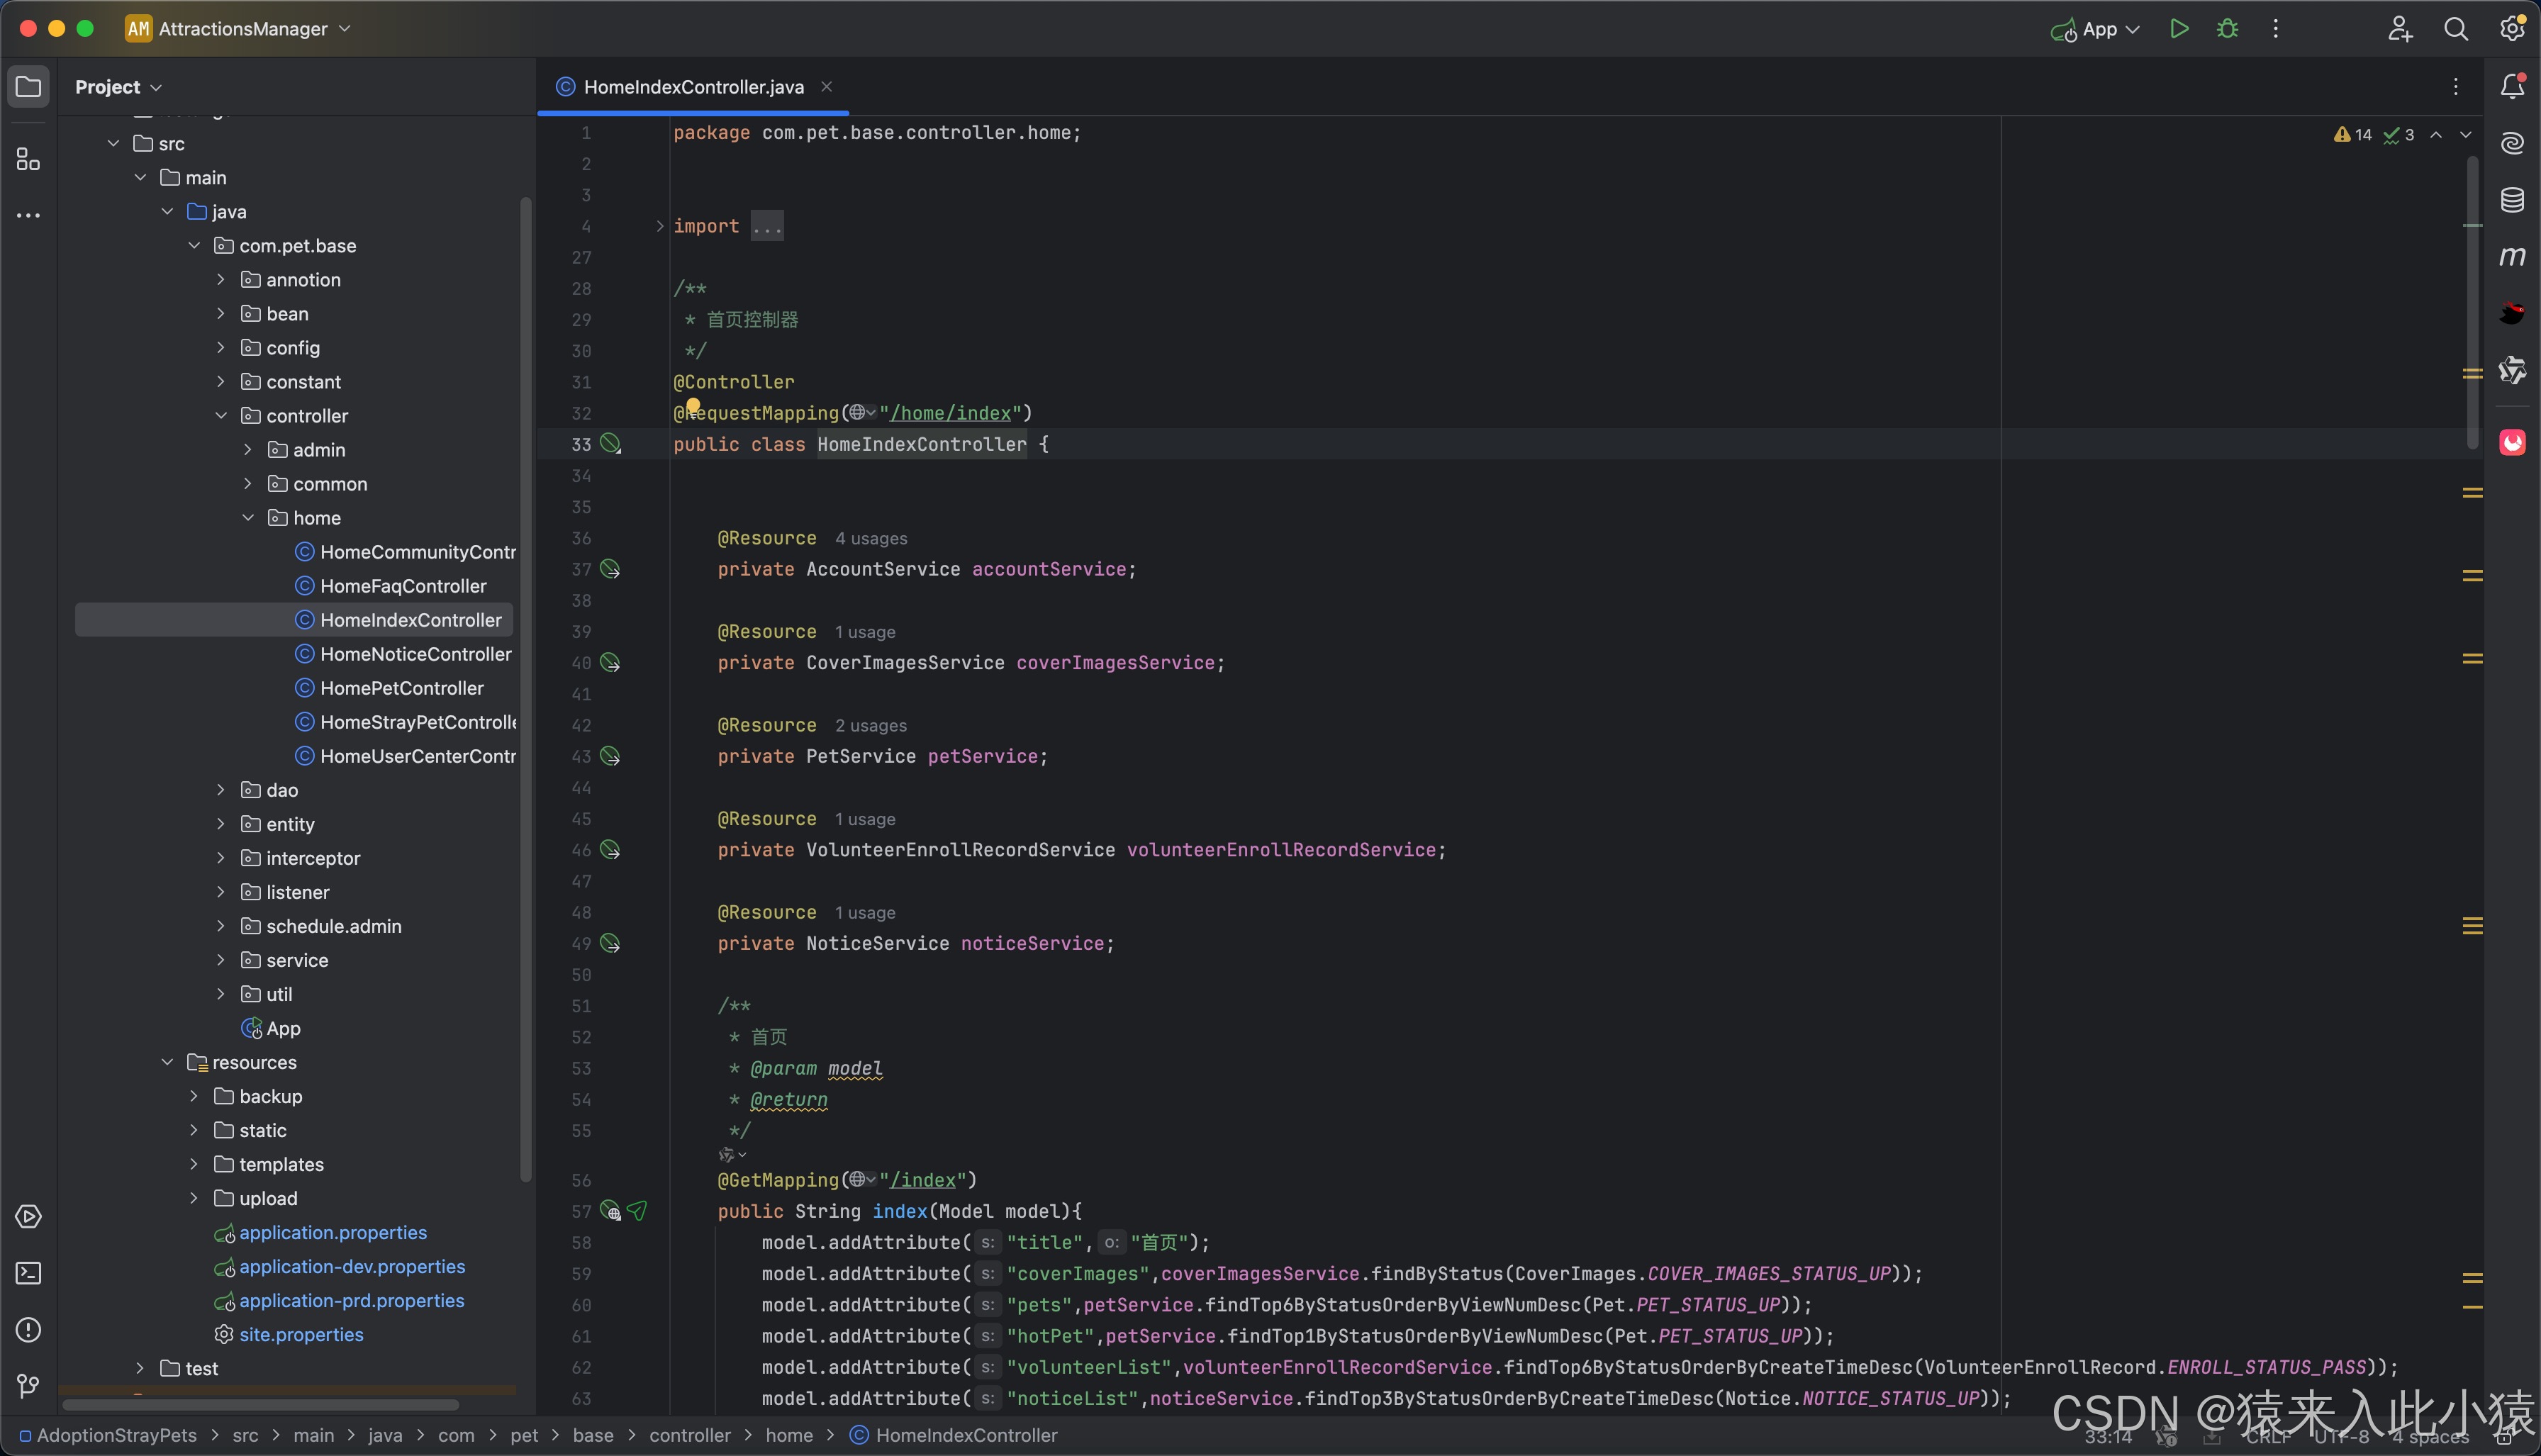Expand the import block on line 4
This screenshot has width=2541, height=1456.
pyautogui.click(x=659, y=225)
